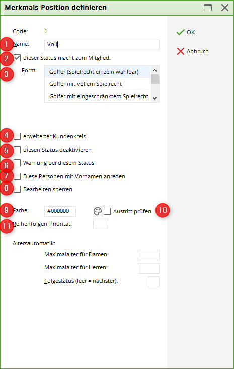This screenshot has height=369, width=234.
Task: Select 'Golfer mit eingeschränktem Spielrecht'
Action: click(98, 96)
